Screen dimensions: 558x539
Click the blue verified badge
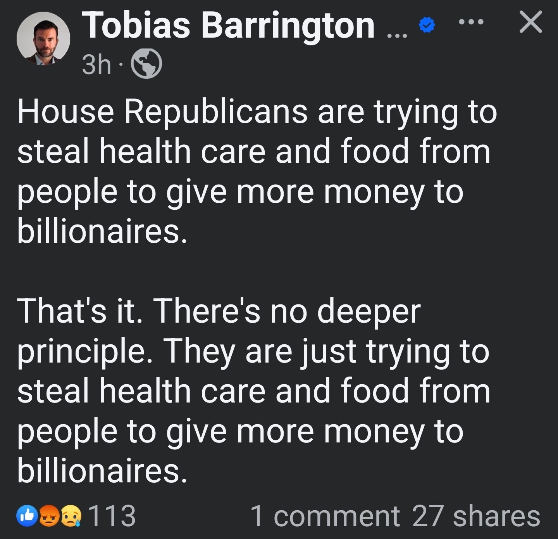[427, 26]
